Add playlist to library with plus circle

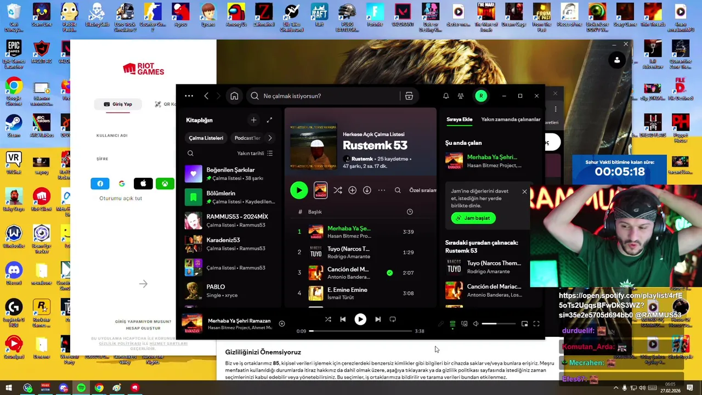click(352, 190)
